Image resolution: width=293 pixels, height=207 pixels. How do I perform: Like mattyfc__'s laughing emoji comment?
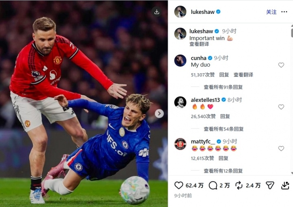(281, 148)
